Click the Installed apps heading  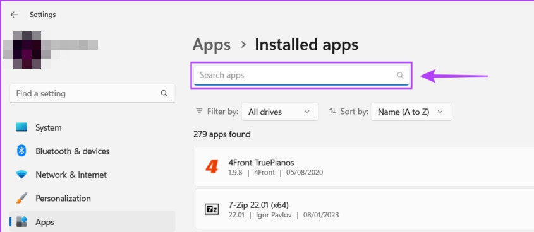pyautogui.click(x=306, y=45)
